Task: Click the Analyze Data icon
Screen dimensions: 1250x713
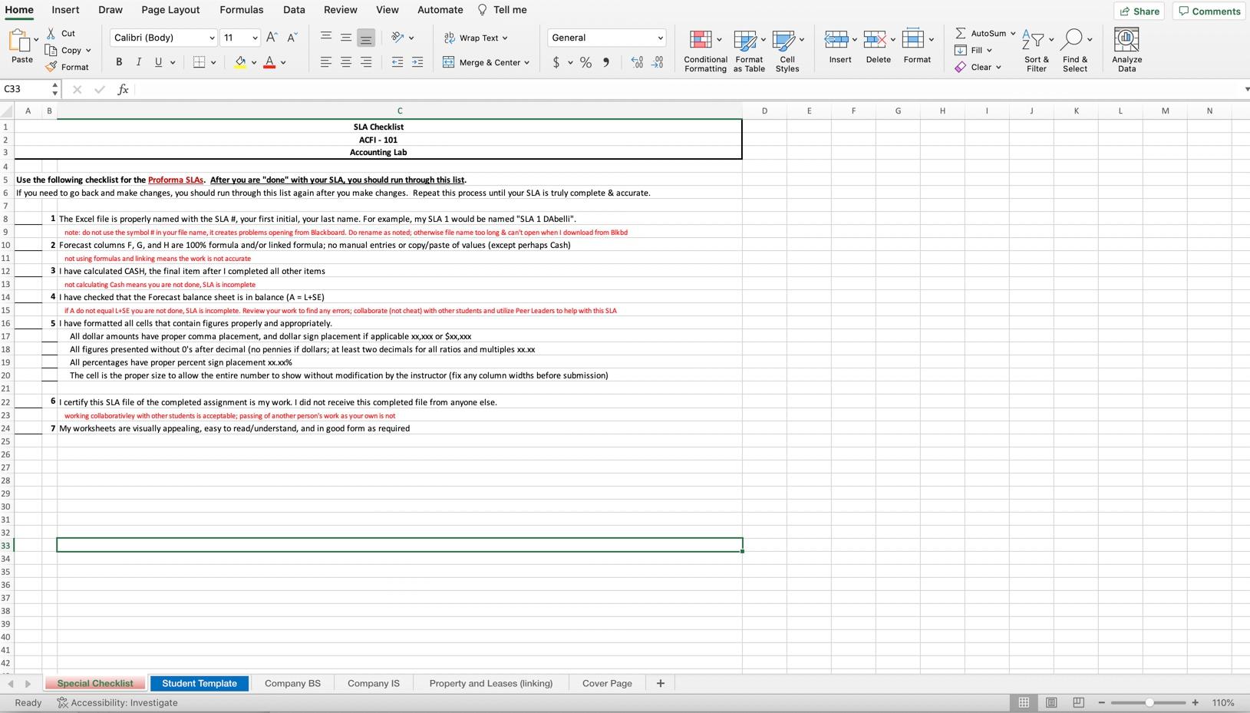Action: pyautogui.click(x=1125, y=40)
